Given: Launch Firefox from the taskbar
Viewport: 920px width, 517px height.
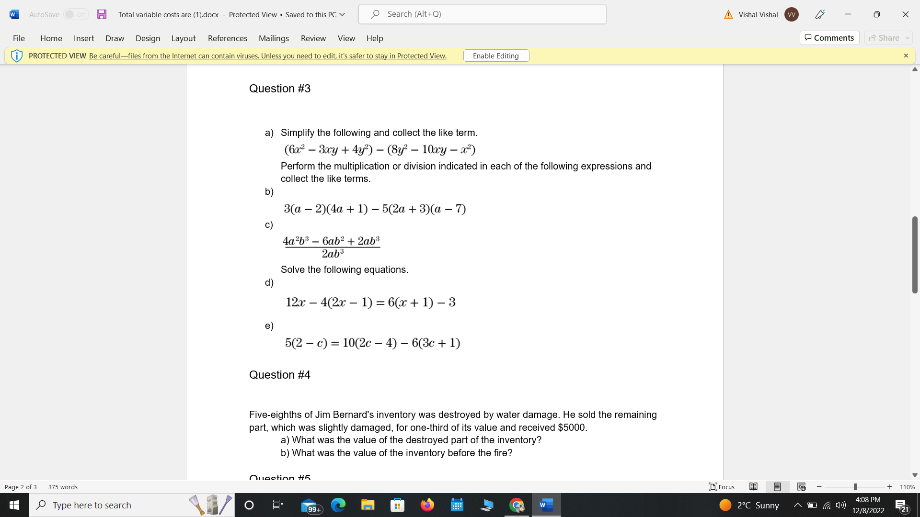Looking at the screenshot, I should pyautogui.click(x=427, y=505).
